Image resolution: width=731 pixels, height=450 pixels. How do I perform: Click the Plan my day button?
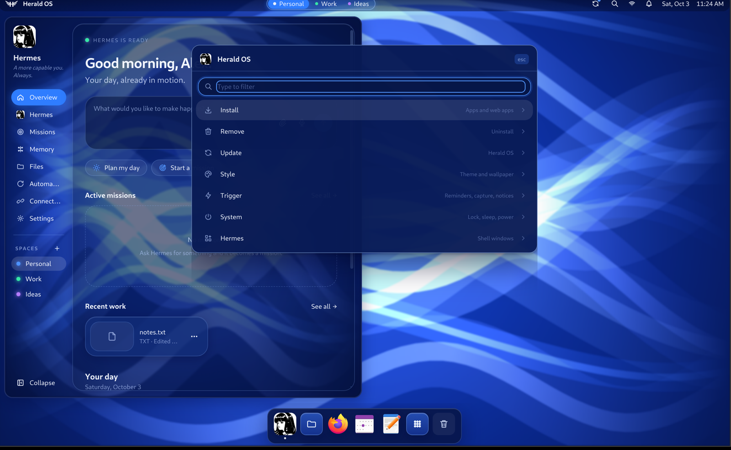click(x=116, y=168)
